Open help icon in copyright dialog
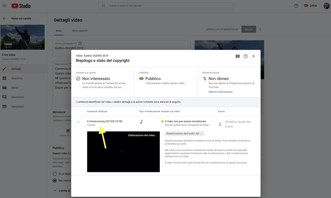This screenshot has height=198, width=331. pos(245,56)
